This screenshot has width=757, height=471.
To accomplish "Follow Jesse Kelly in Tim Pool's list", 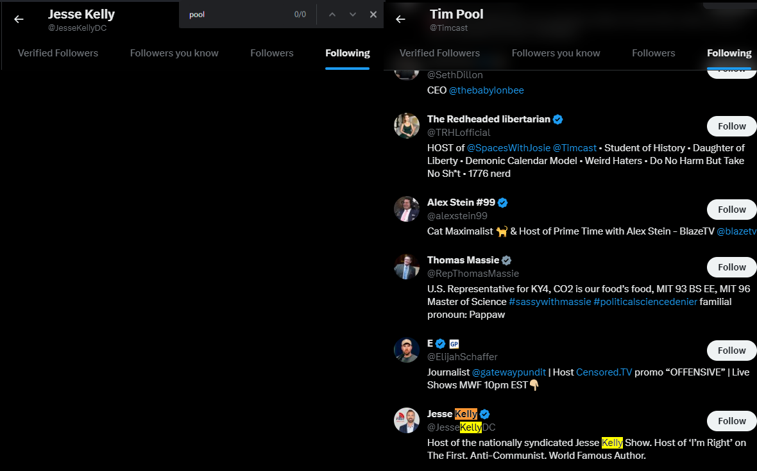I will (x=732, y=421).
